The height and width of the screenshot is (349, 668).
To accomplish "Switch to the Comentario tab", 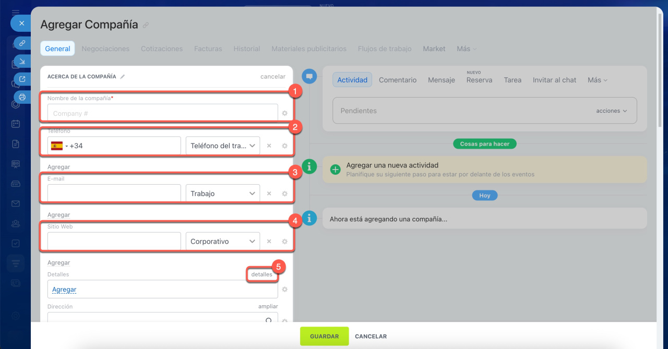I will click(398, 80).
